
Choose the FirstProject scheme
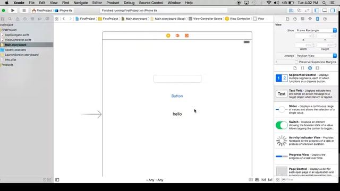[x=42, y=11]
